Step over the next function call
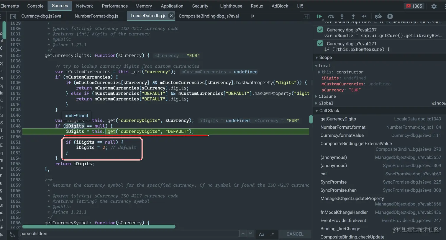 coord(331,17)
